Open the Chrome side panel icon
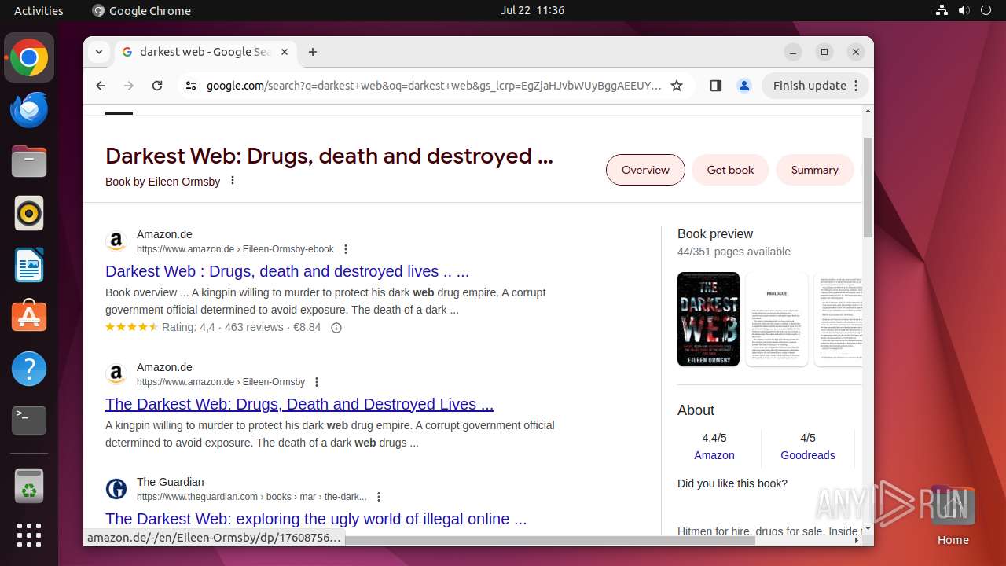Screen dimensions: 1006x566 pos(715,86)
